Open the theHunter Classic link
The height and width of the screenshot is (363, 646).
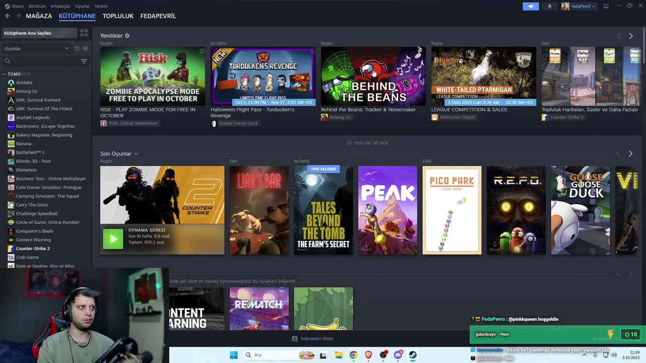point(453,117)
